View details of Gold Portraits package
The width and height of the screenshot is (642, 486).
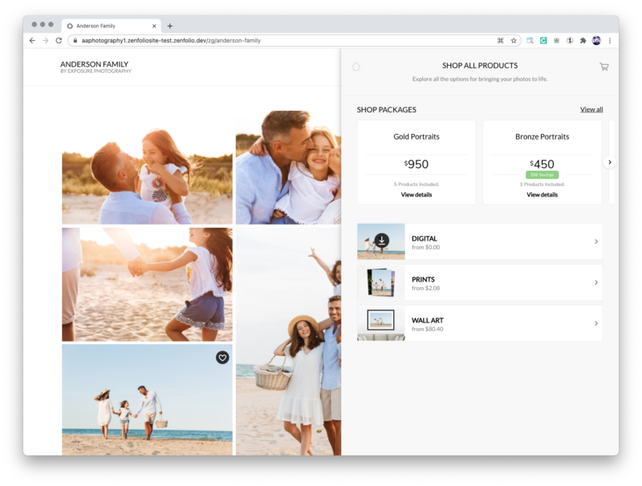[416, 195]
